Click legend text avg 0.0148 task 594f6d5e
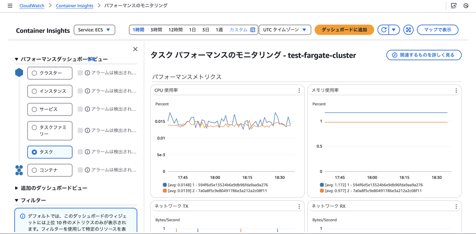This screenshot has width=476, height=234. pyautogui.click(x=218, y=185)
